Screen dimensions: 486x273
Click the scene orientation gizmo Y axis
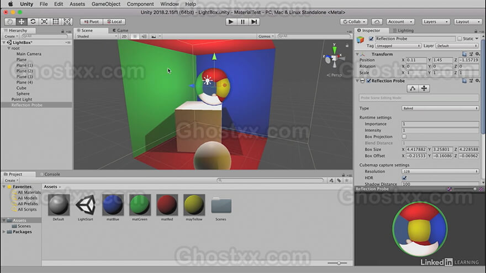pyautogui.click(x=335, y=49)
